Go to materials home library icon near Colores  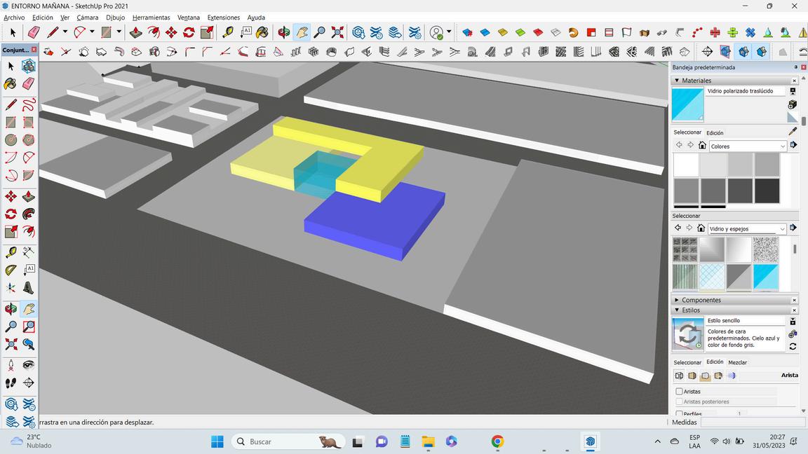point(702,146)
